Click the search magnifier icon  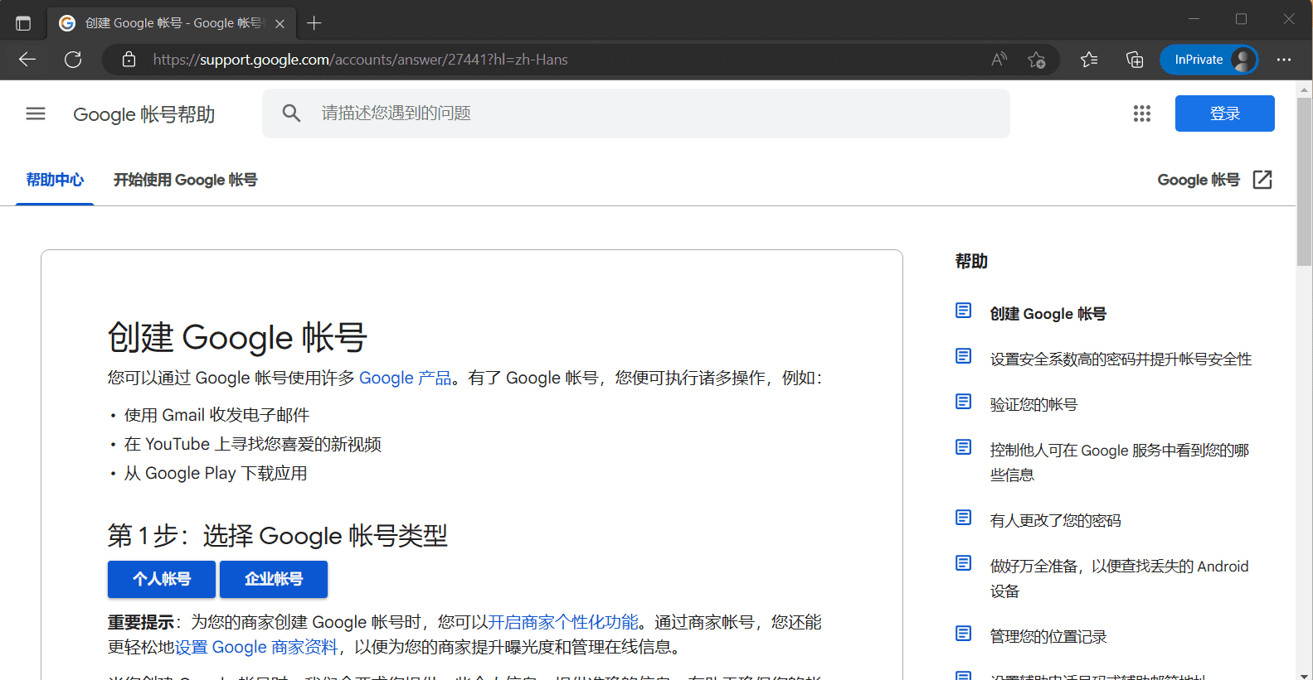tap(291, 113)
